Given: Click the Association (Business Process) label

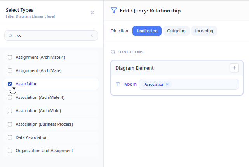Looking at the screenshot, I should (x=44, y=124).
